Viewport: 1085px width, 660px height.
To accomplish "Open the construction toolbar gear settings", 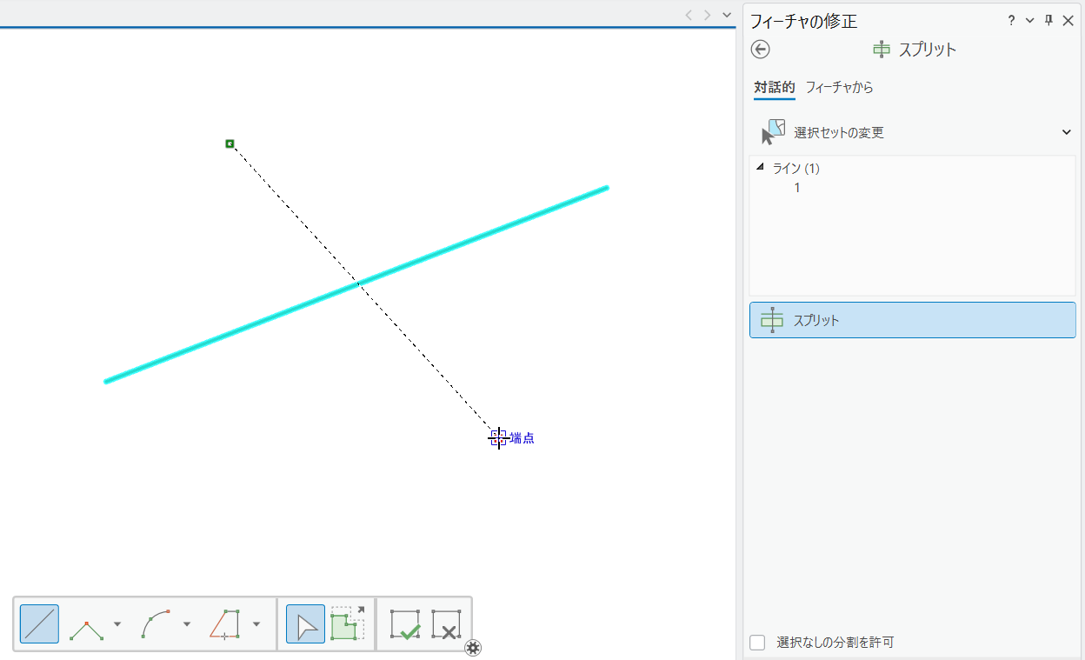I will point(473,648).
